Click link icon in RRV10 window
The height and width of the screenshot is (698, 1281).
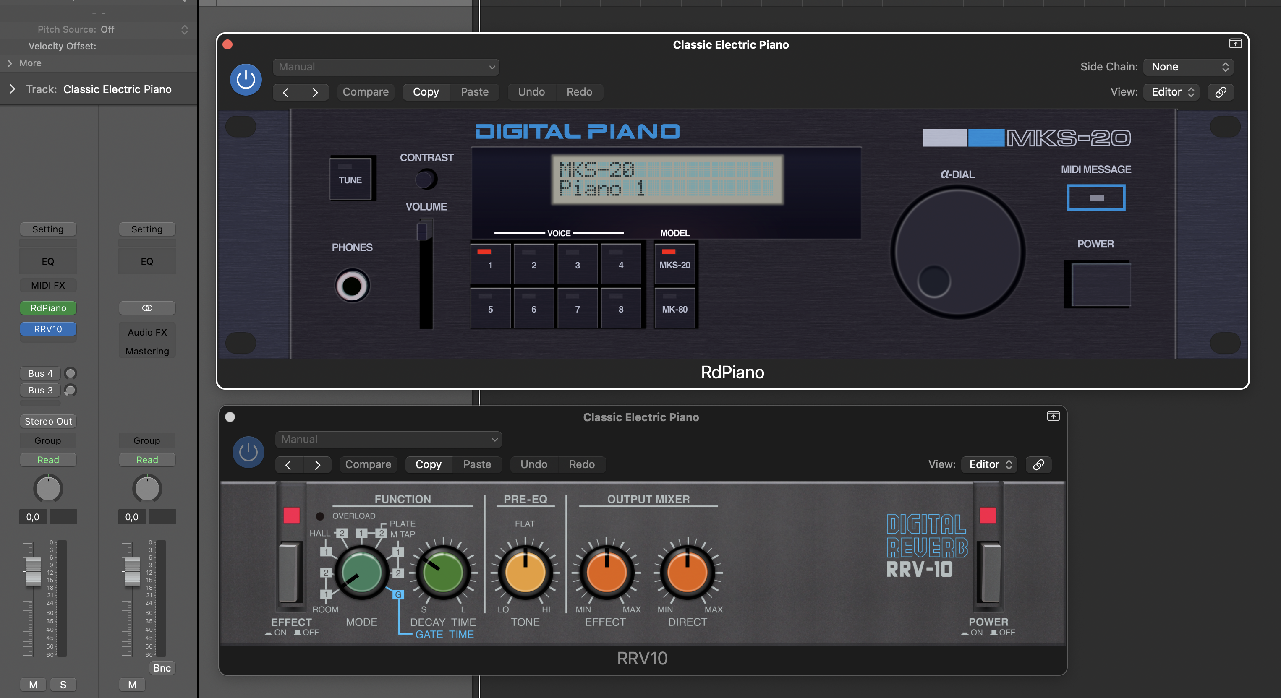(1038, 464)
